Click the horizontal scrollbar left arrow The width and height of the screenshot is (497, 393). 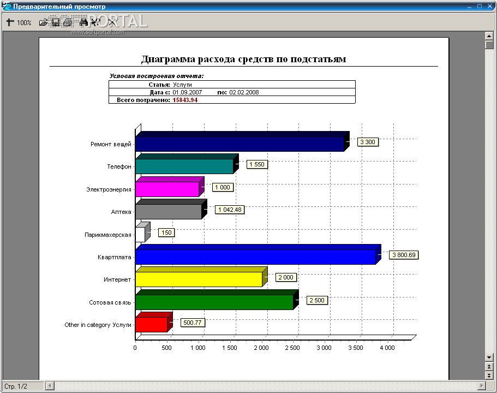coord(50,386)
